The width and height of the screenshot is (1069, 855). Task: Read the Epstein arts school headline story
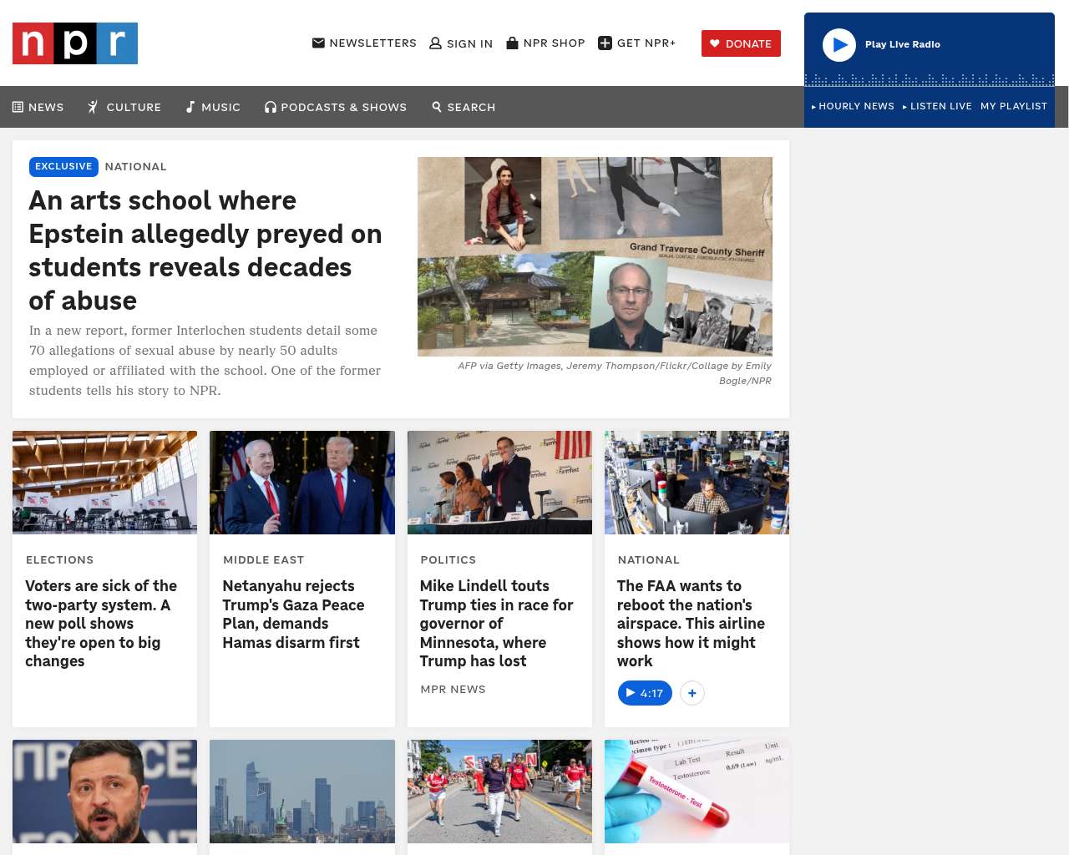[x=205, y=250]
